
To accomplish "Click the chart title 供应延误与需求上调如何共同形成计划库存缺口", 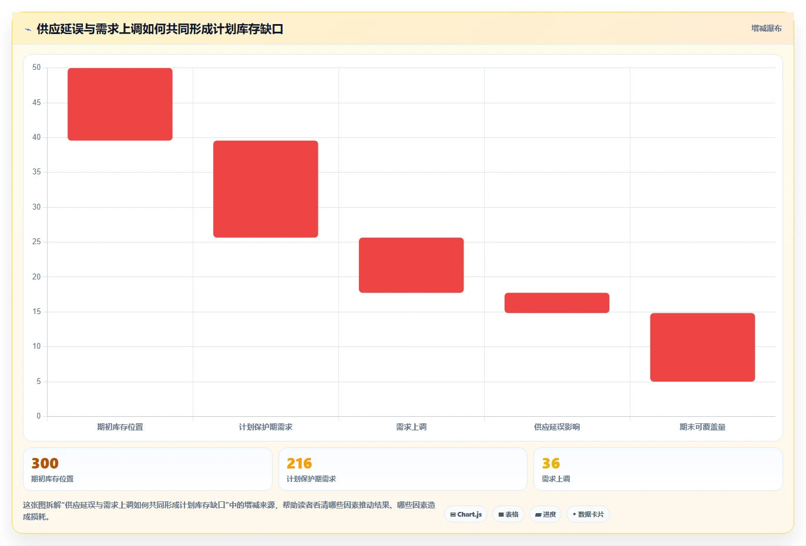I will (x=160, y=29).
